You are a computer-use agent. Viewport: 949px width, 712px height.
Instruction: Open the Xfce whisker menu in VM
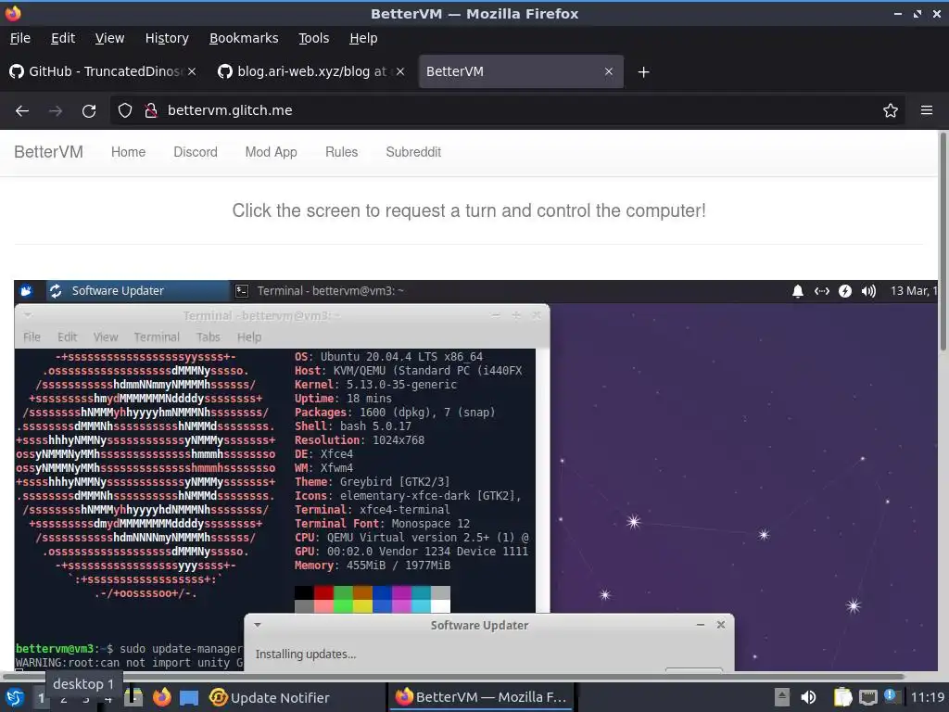click(x=26, y=291)
